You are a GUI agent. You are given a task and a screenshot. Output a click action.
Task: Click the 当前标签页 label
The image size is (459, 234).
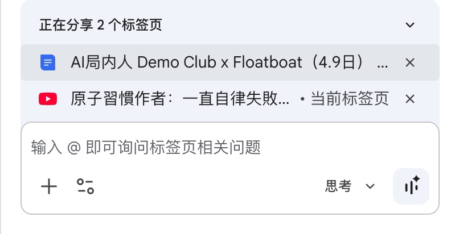(x=350, y=99)
